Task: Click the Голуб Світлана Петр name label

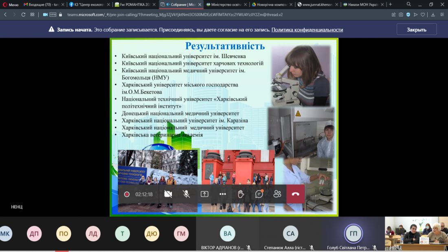Action: pyautogui.click(x=348, y=248)
